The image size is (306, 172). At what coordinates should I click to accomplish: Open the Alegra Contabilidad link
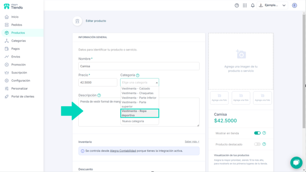pos(123,151)
